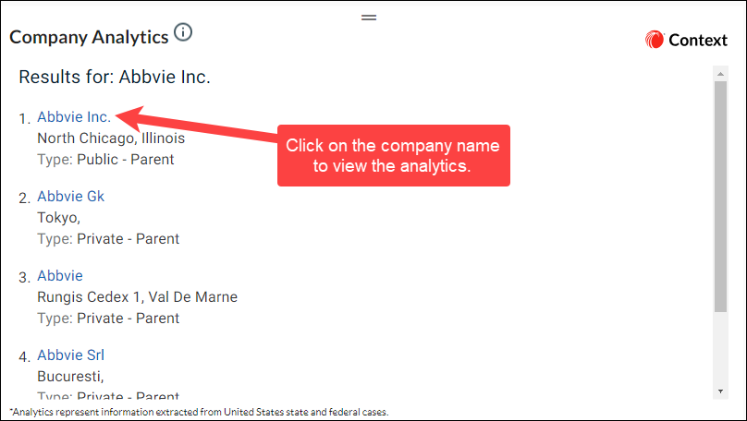Image resolution: width=747 pixels, height=421 pixels.
Task: Click the scrollbar track below the thumb
Action: pos(720,348)
